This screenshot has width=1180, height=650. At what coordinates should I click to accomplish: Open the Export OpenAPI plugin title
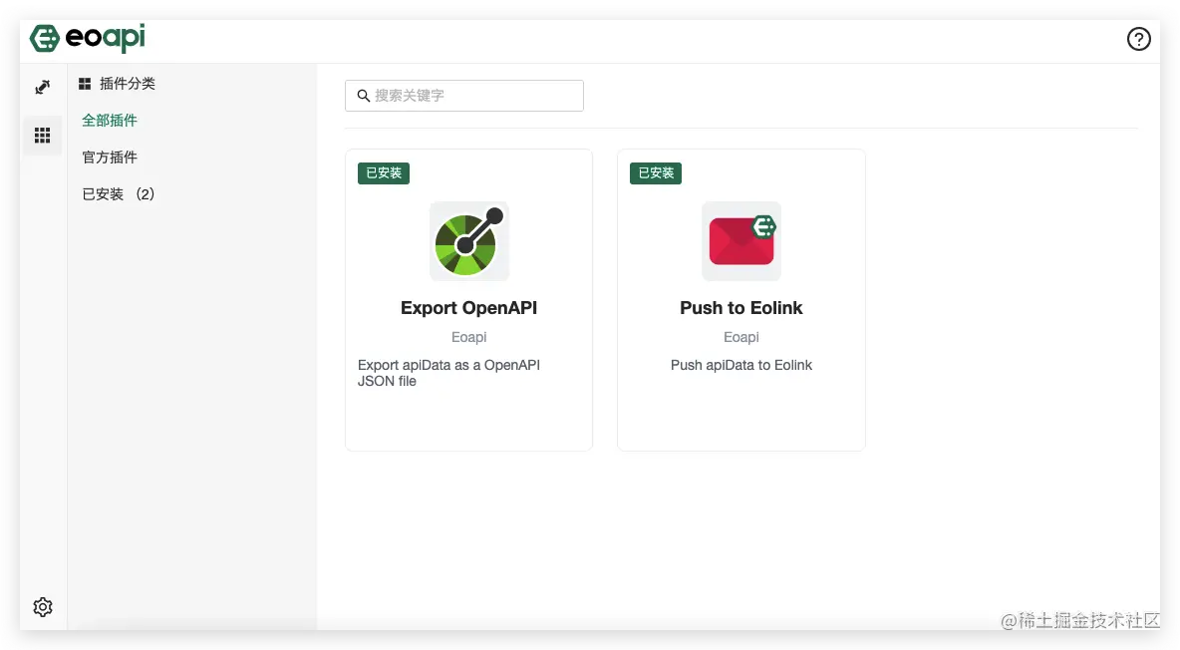pyautogui.click(x=468, y=308)
